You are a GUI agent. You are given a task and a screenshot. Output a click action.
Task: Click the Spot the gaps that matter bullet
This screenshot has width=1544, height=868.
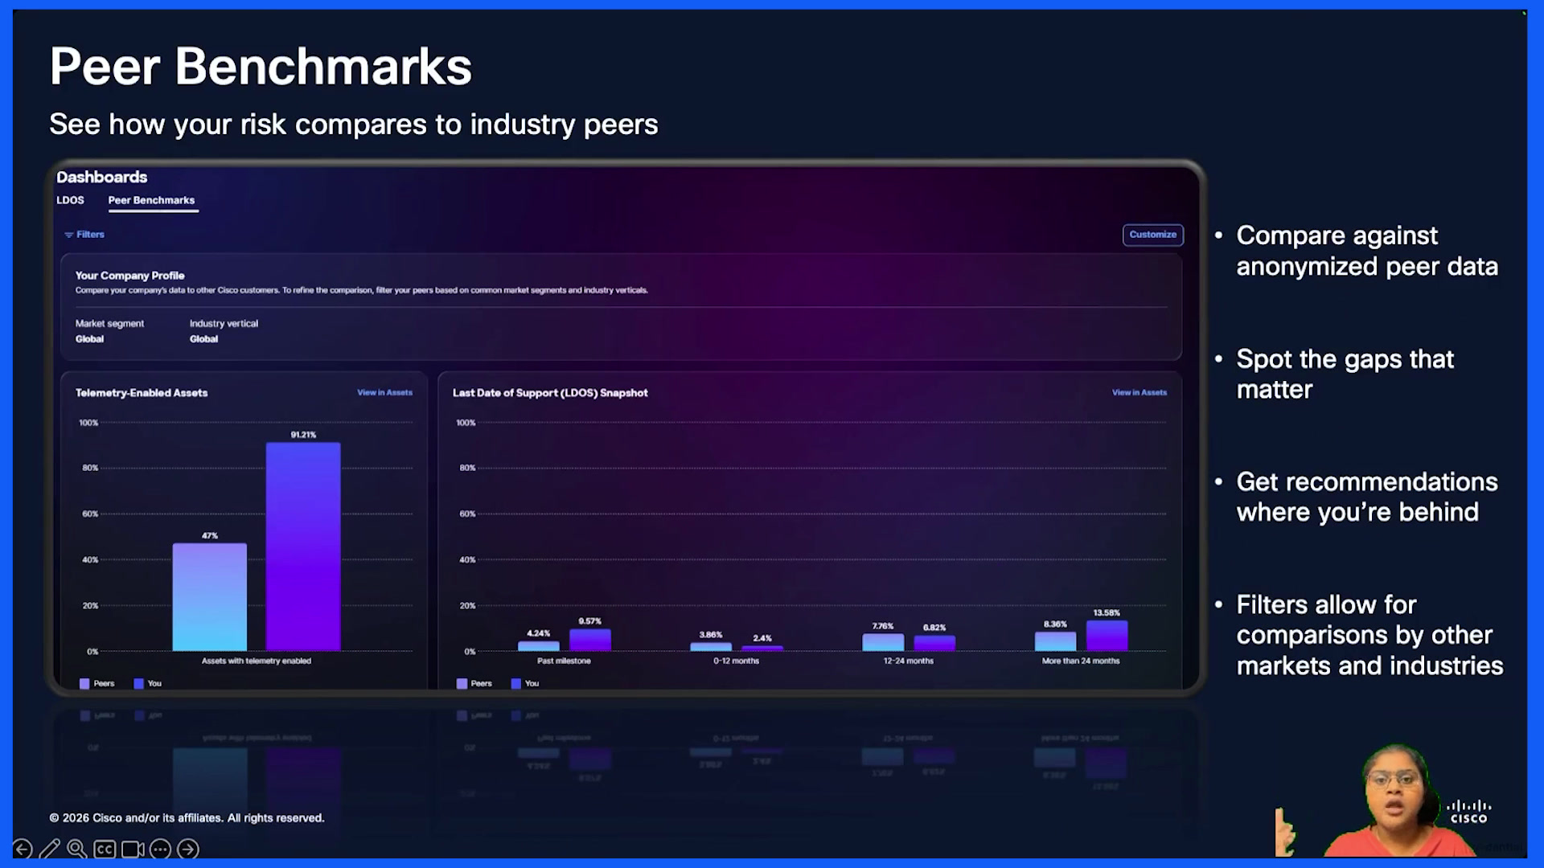[1345, 375]
